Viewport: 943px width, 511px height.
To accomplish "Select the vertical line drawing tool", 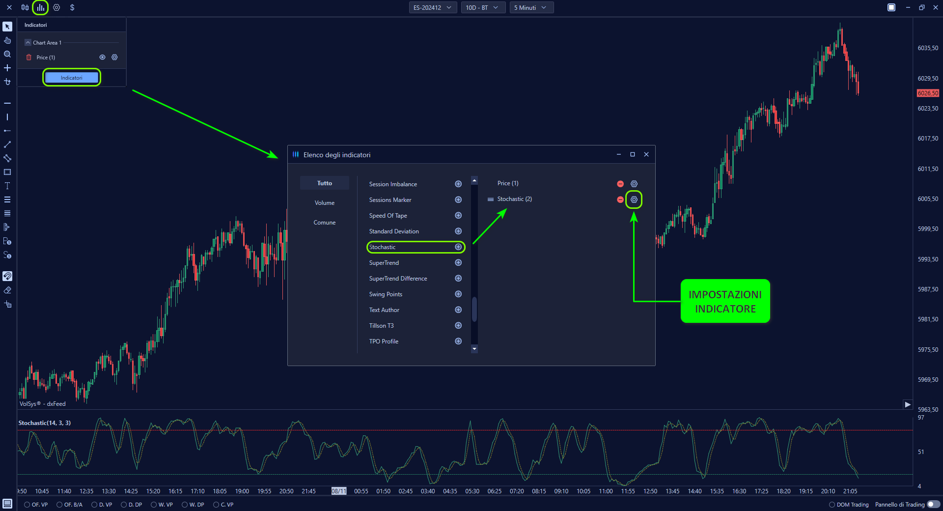I will coord(7,117).
